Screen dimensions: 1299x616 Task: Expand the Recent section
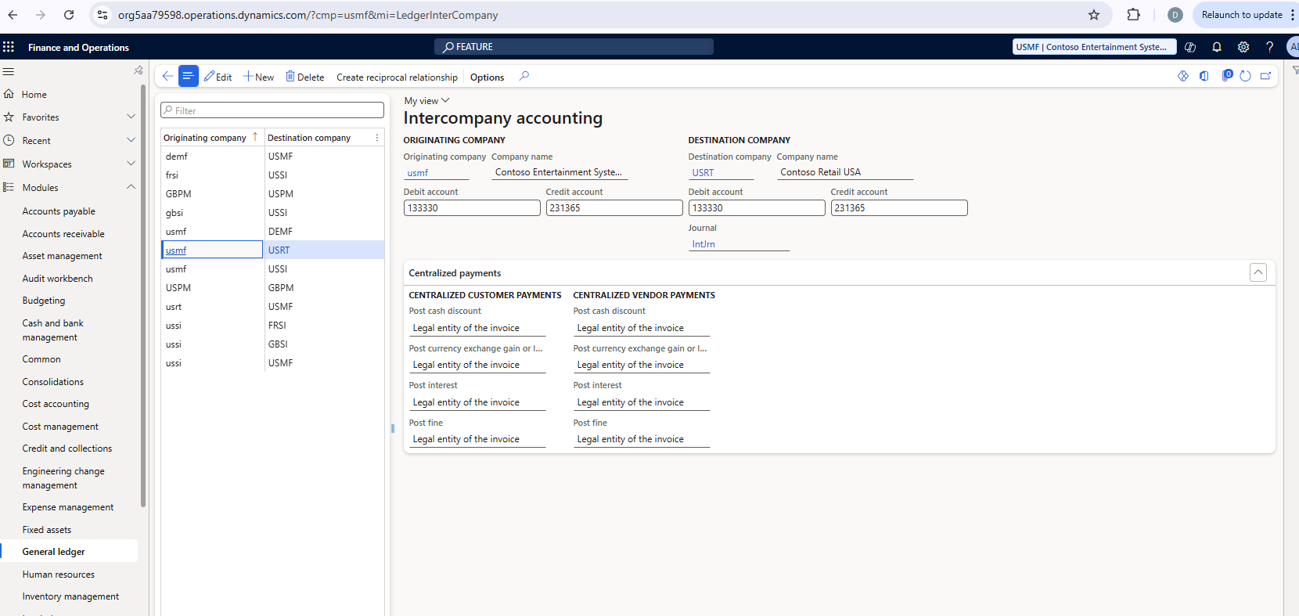131,140
